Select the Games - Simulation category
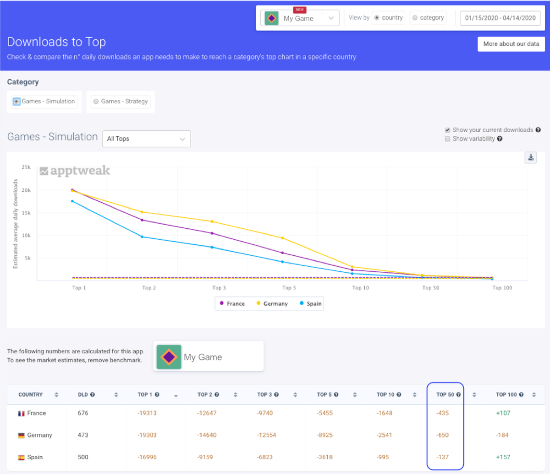This screenshot has height=474, width=550. point(44,102)
